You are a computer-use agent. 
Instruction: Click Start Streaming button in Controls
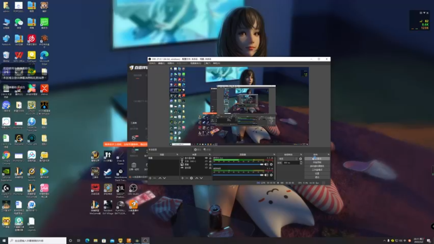click(x=317, y=159)
